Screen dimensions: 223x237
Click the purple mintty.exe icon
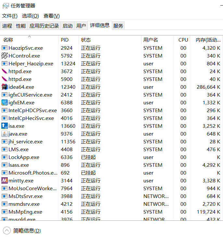[x=4, y=181]
